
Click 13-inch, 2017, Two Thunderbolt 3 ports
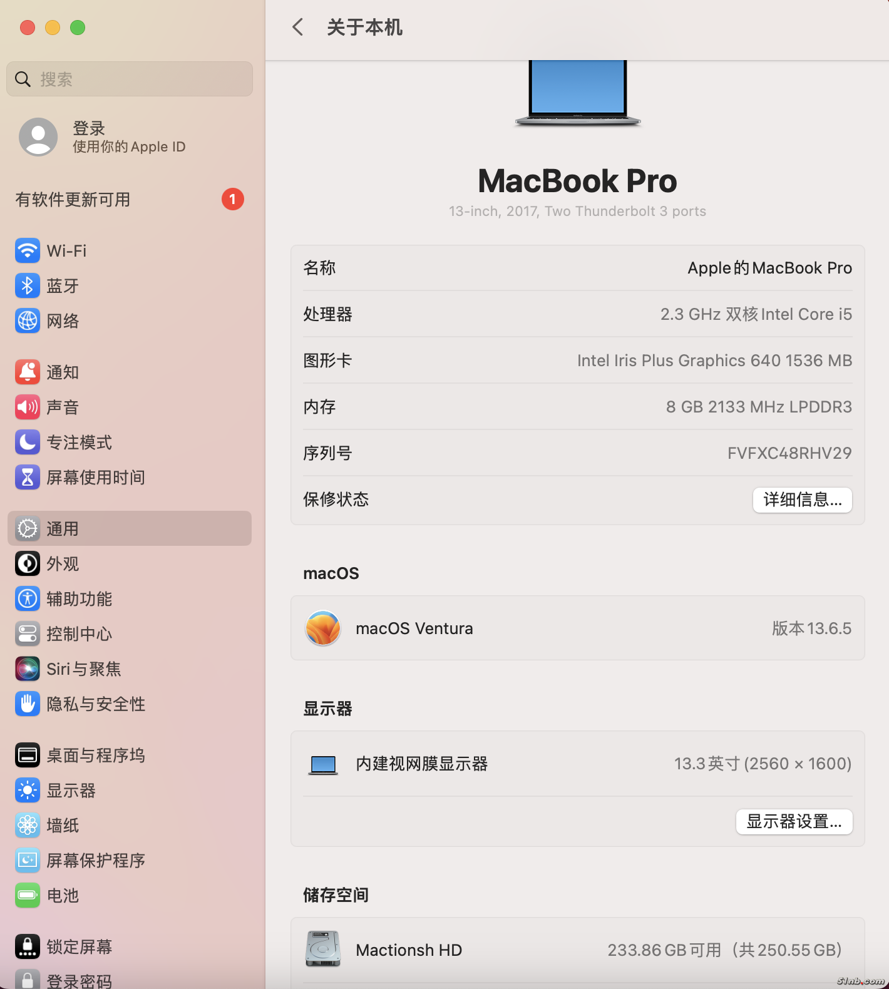[x=577, y=212]
